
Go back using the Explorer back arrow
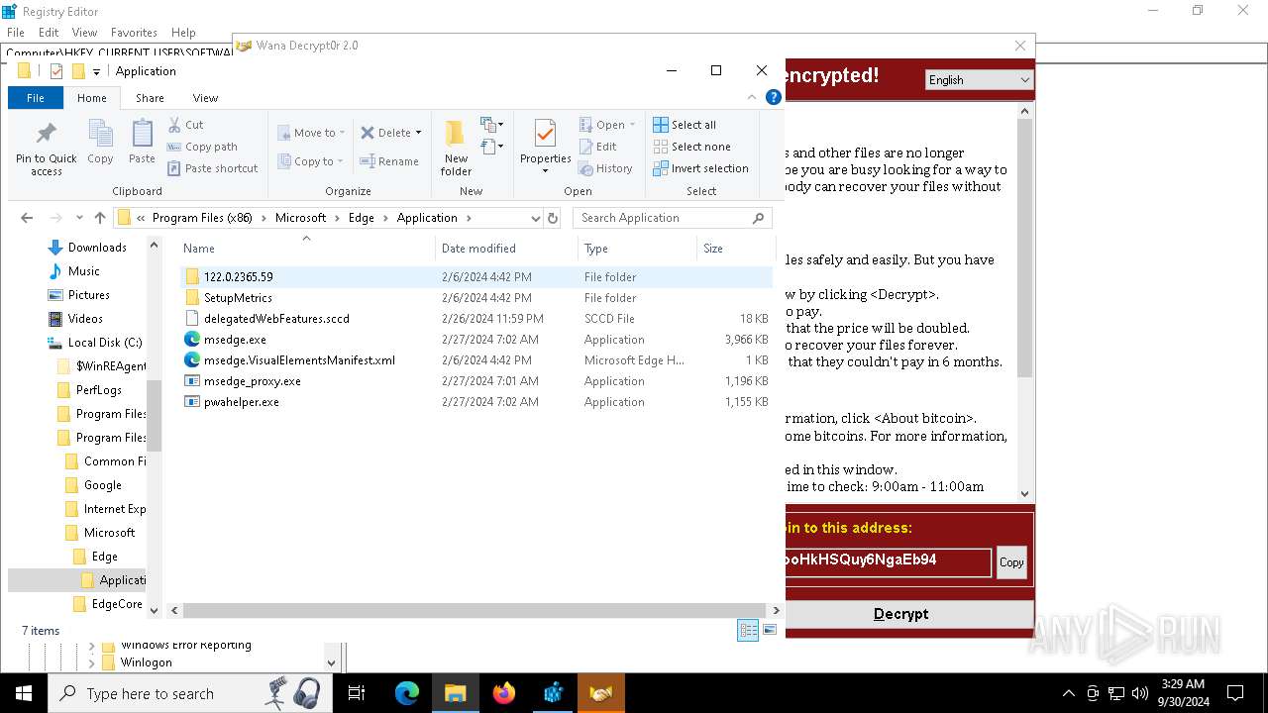coord(27,218)
